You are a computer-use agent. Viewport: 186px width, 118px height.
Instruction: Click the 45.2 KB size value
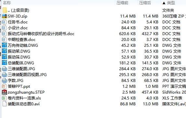[x=129, y=46]
